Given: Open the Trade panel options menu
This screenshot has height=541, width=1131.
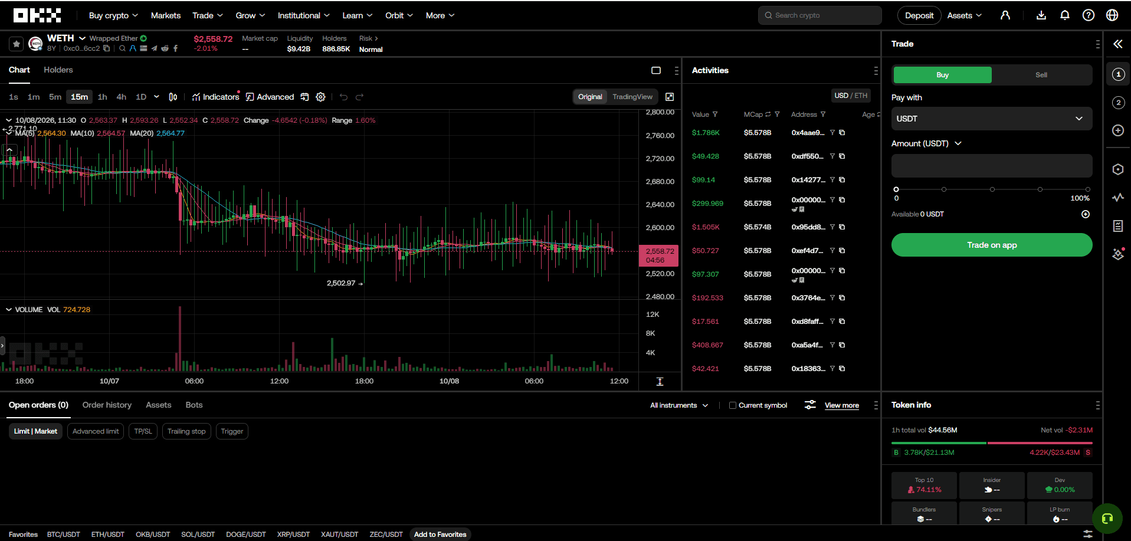Looking at the screenshot, I should 1097,44.
